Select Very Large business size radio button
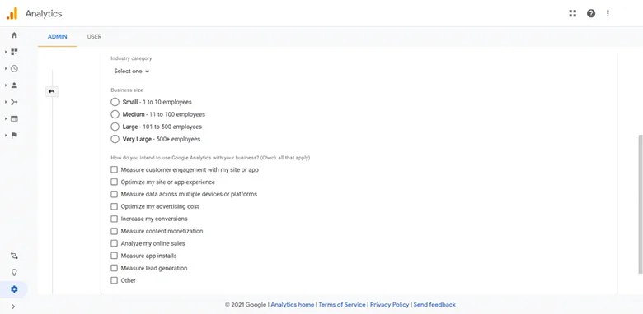Image resolution: width=643 pixels, height=314 pixels. coord(115,139)
